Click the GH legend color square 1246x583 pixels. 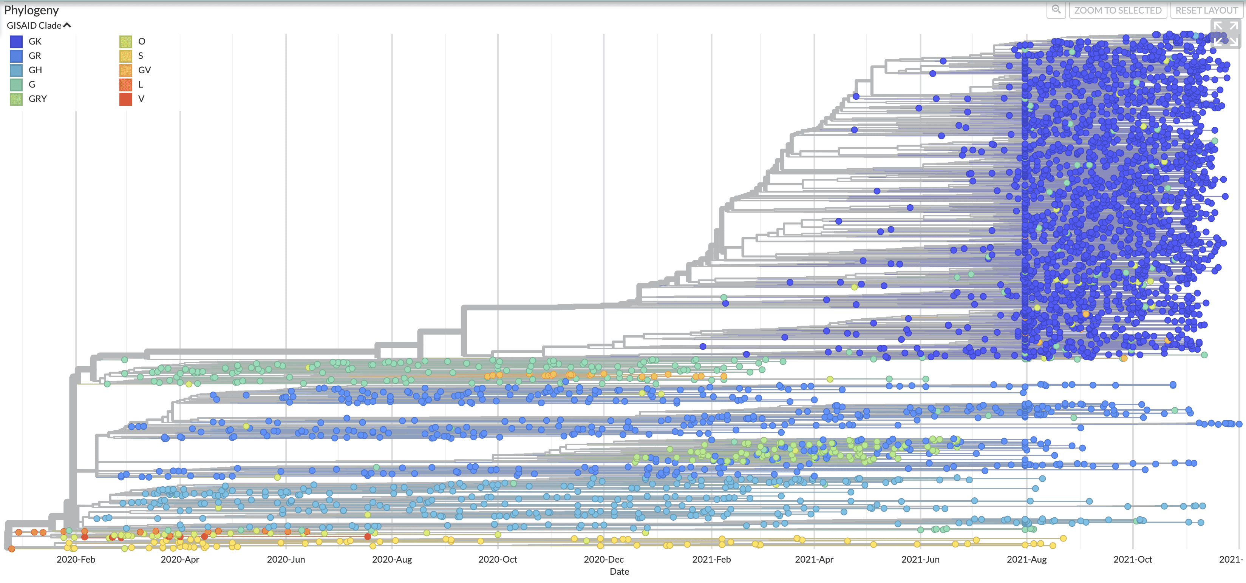coord(16,70)
